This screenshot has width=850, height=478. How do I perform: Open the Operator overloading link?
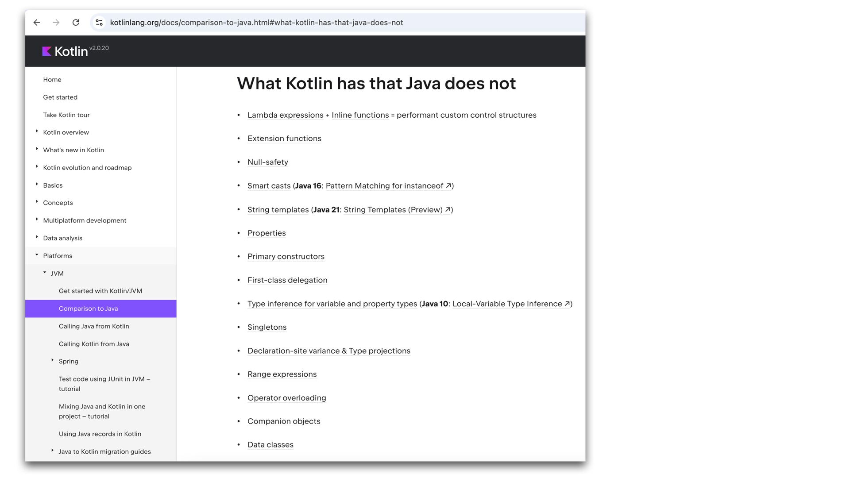click(287, 398)
